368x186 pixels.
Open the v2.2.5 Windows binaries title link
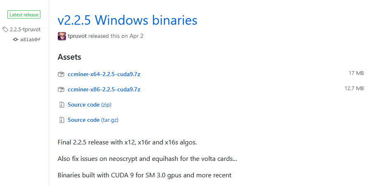click(x=127, y=20)
